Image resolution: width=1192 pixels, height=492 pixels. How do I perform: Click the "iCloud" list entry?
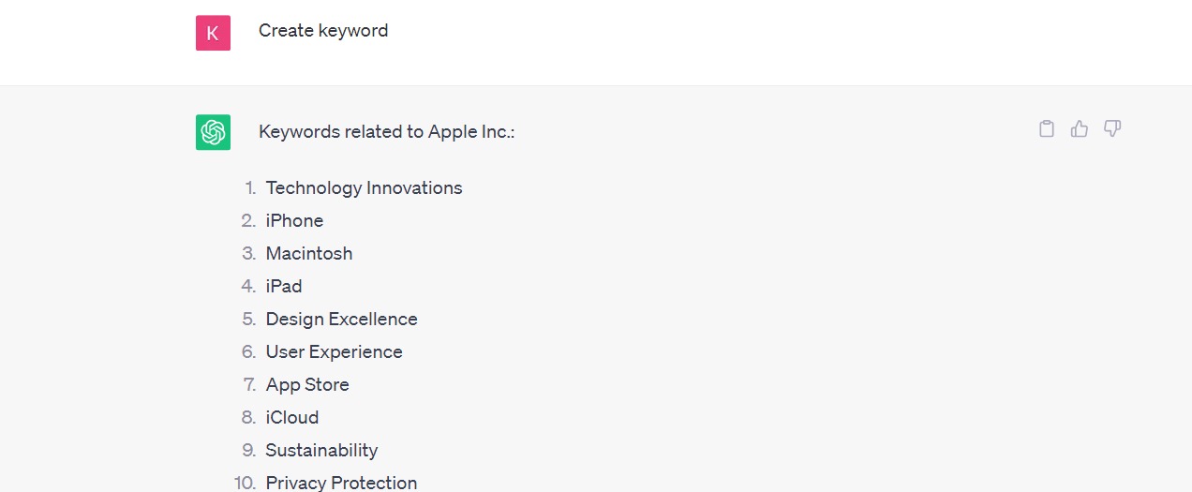point(292,418)
